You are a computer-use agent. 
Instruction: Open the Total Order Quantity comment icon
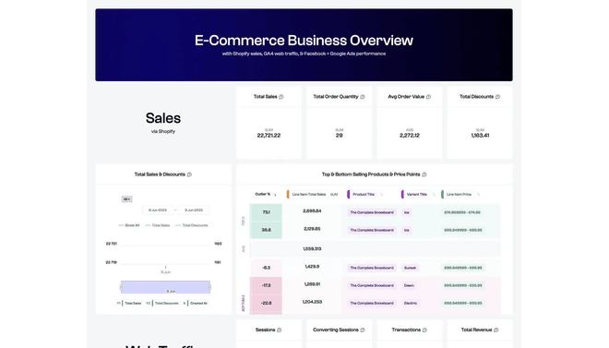pos(363,97)
